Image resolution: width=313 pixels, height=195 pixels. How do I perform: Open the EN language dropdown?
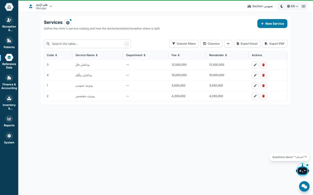click(x=292, y=6)
